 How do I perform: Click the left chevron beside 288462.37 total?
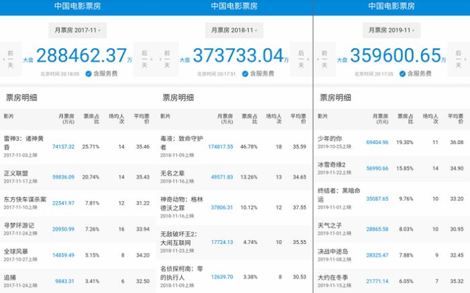tap(3, 59)
